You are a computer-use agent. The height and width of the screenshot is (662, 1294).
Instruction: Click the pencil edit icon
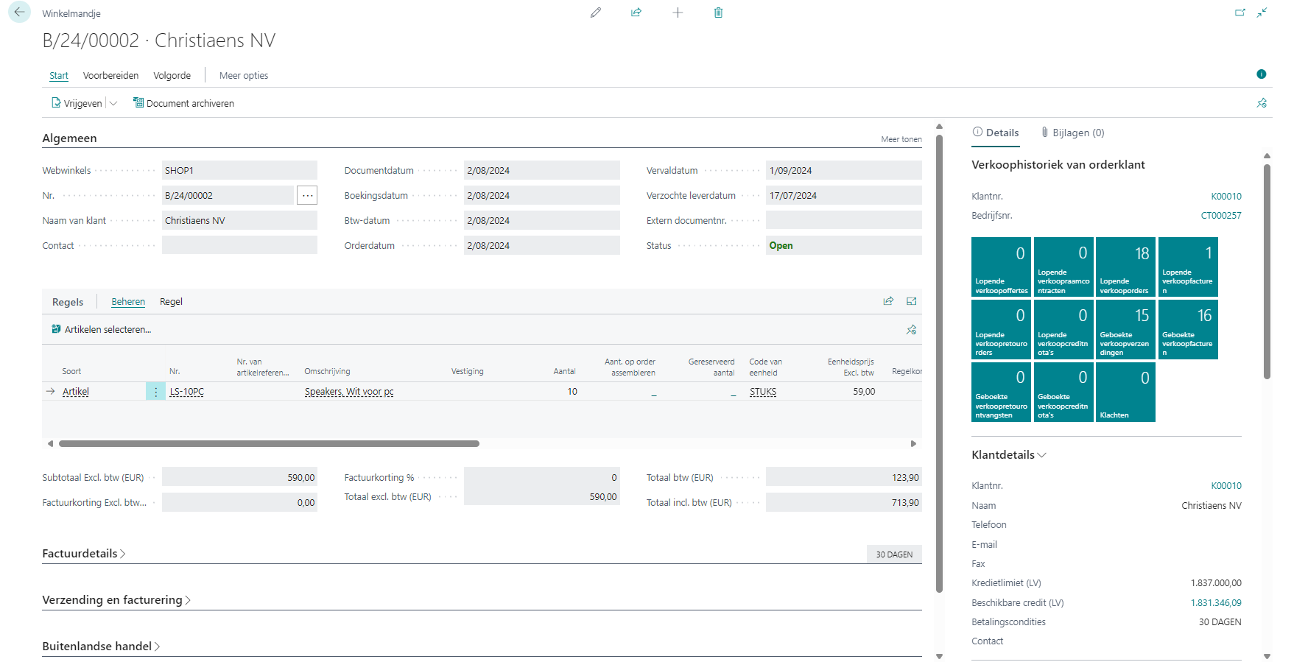pyautogui.click(x=596, y=13)
